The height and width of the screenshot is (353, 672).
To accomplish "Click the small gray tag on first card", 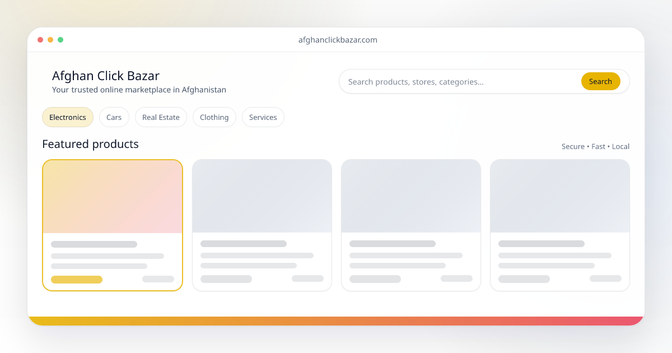I will (158, 278).
